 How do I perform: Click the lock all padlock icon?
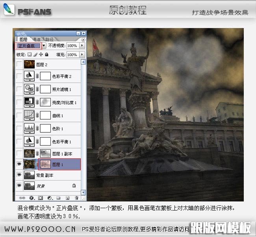pos(46,55)
